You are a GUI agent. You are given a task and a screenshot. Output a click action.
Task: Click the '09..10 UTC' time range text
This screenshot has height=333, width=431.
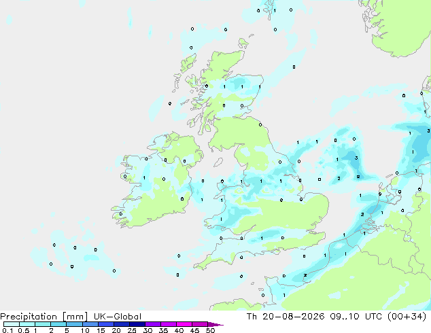[x=356, y=317]
